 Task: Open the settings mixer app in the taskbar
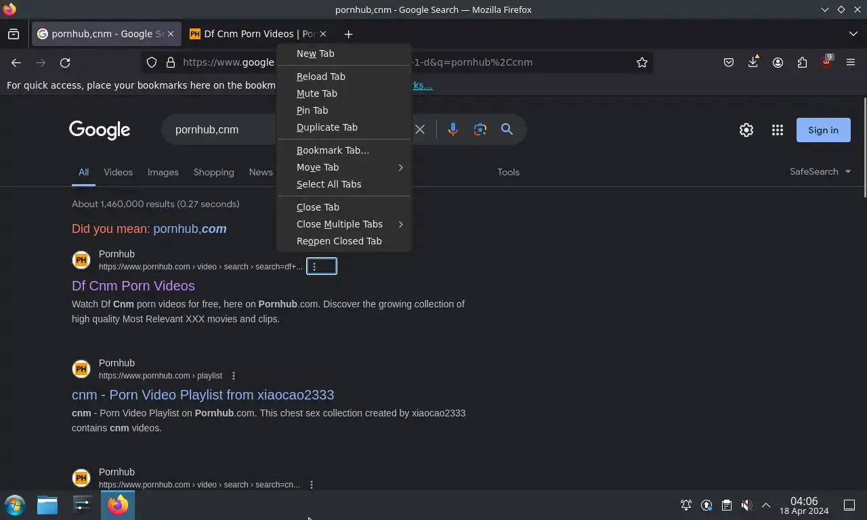(82, 505)
